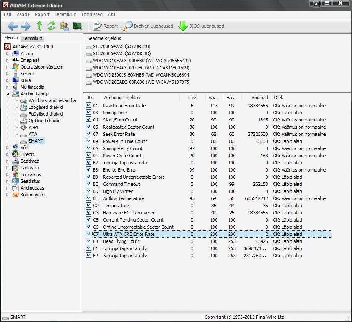This screenshot has width=352, height=322.
Task: Collapse the Andme kandja tree node
Action: (8, 94)
